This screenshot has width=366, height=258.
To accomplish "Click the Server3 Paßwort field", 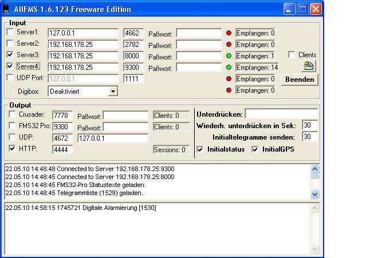I will coord(199,55).
